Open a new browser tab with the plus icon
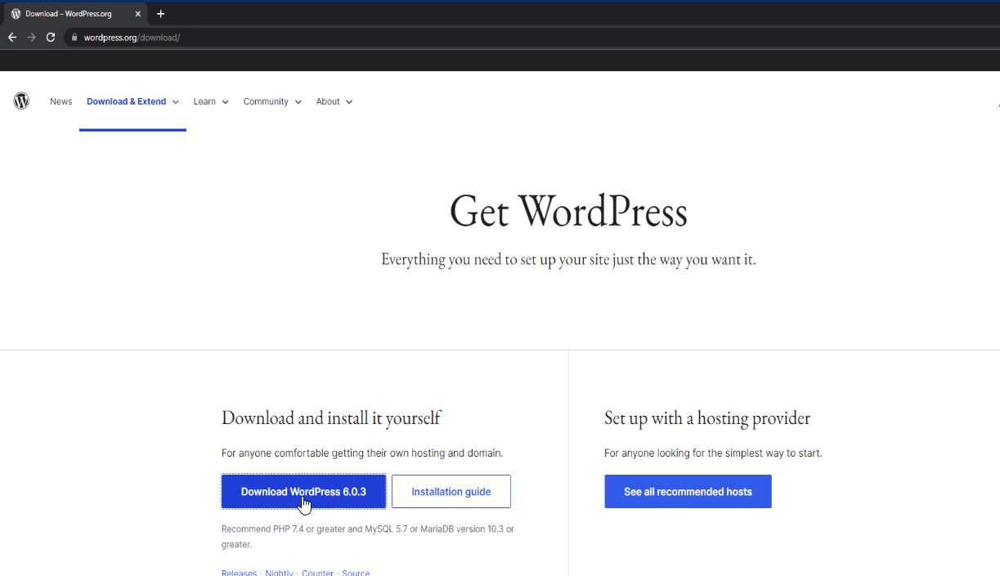 pos(160,14)
